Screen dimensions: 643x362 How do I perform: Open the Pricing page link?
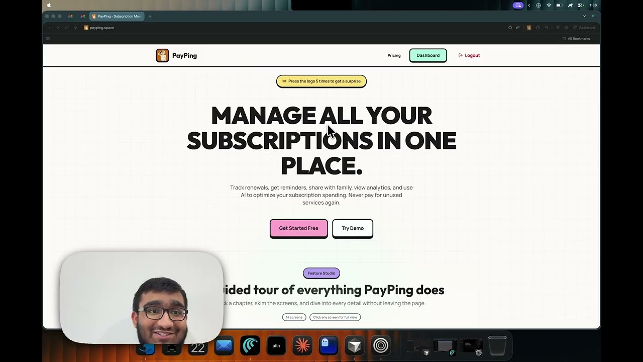(x=394, y=55)
